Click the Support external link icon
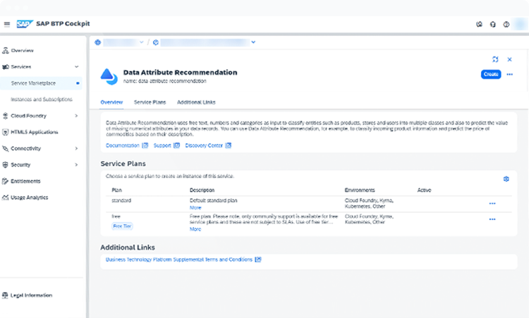Screen dimensions: 529x318 coord(177,145)
